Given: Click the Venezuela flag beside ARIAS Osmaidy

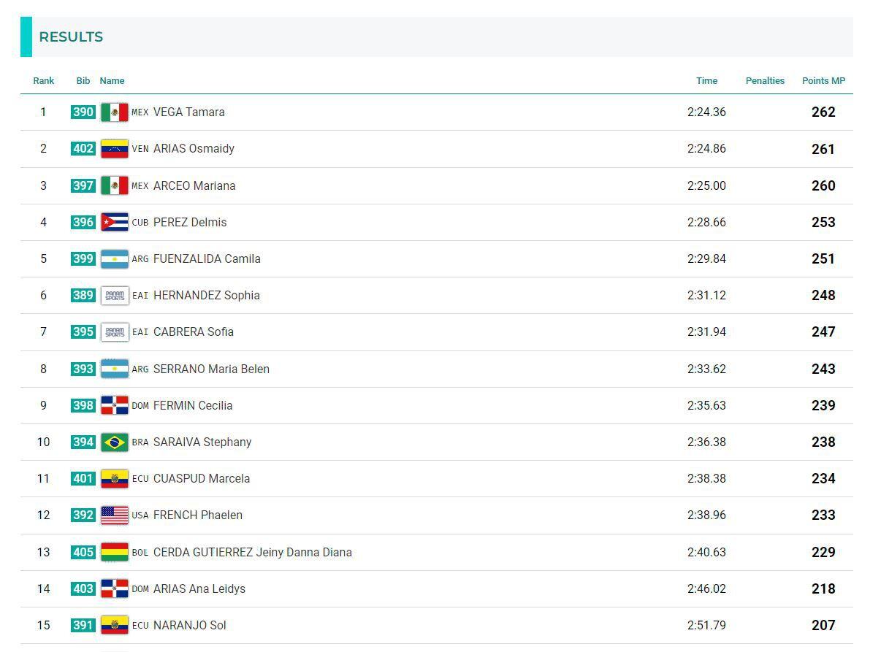Looking at the screenshot, I should (114, 149).
